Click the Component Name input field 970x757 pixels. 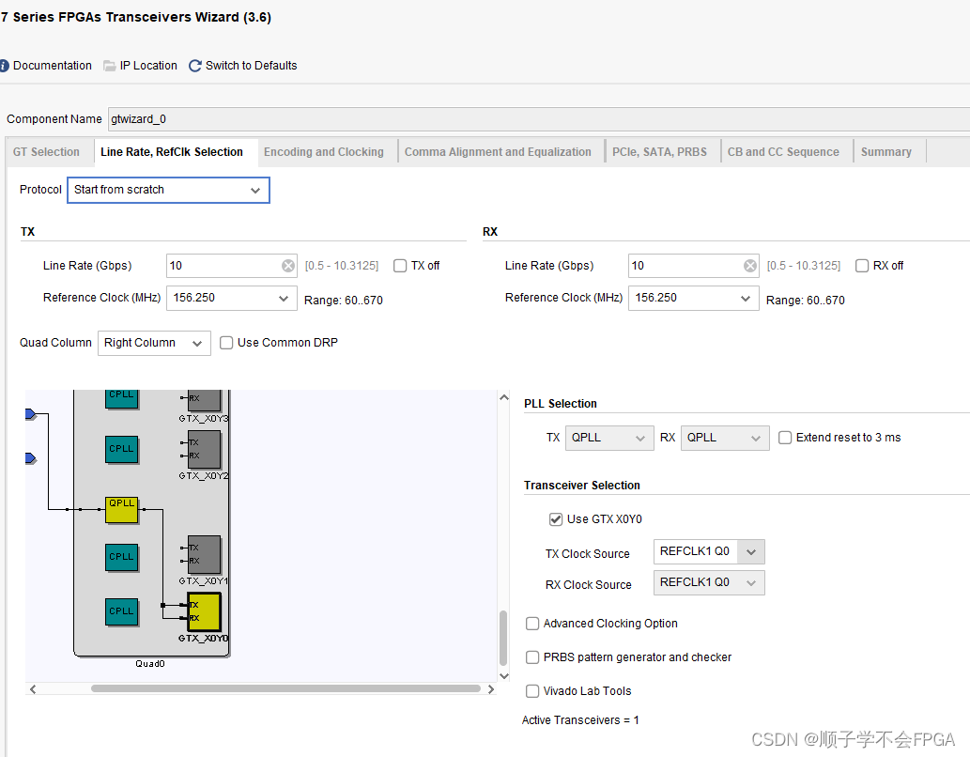[x=539, y=119]
